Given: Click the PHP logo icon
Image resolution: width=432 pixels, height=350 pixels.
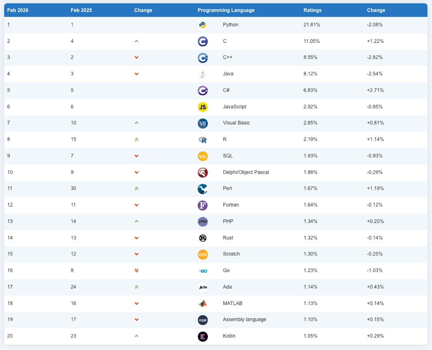Looking at the screenshot, I should 203,221.
